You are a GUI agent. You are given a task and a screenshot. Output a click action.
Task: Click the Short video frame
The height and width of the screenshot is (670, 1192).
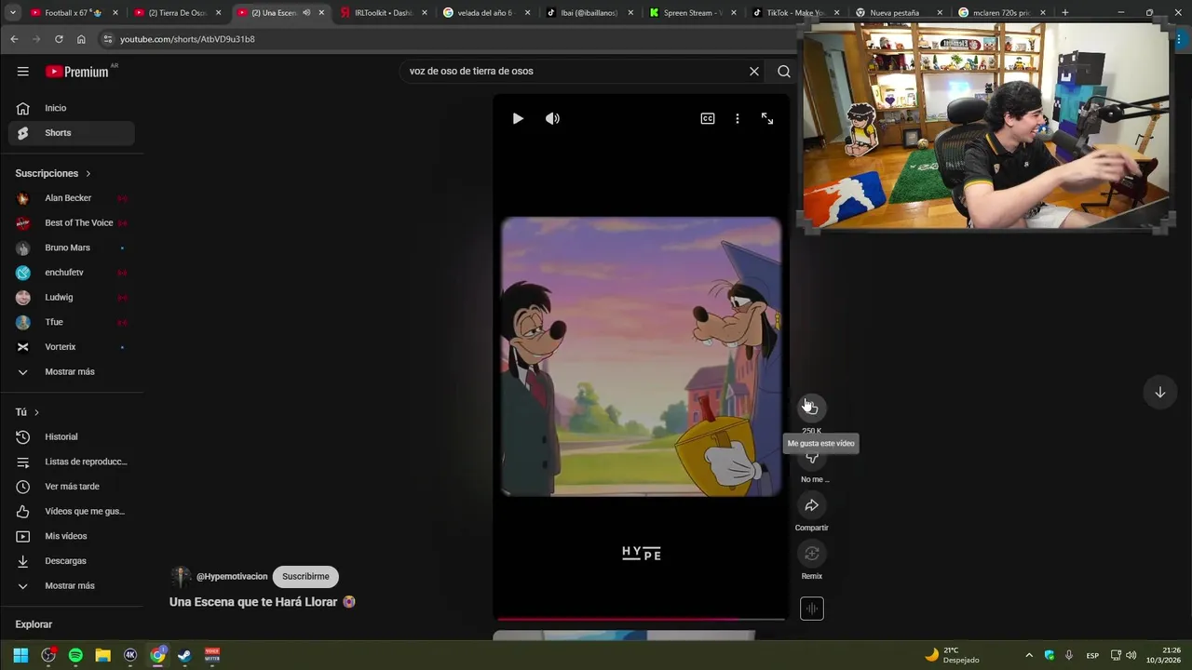(641, 356)
